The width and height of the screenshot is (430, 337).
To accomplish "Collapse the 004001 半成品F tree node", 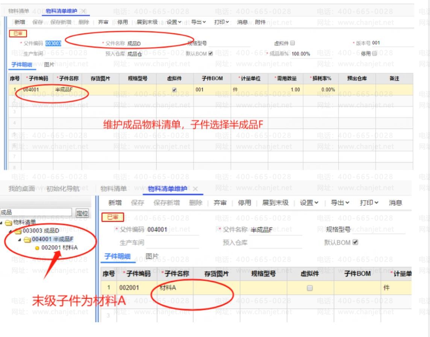I will pyautogui.click(x=20, y=240).
